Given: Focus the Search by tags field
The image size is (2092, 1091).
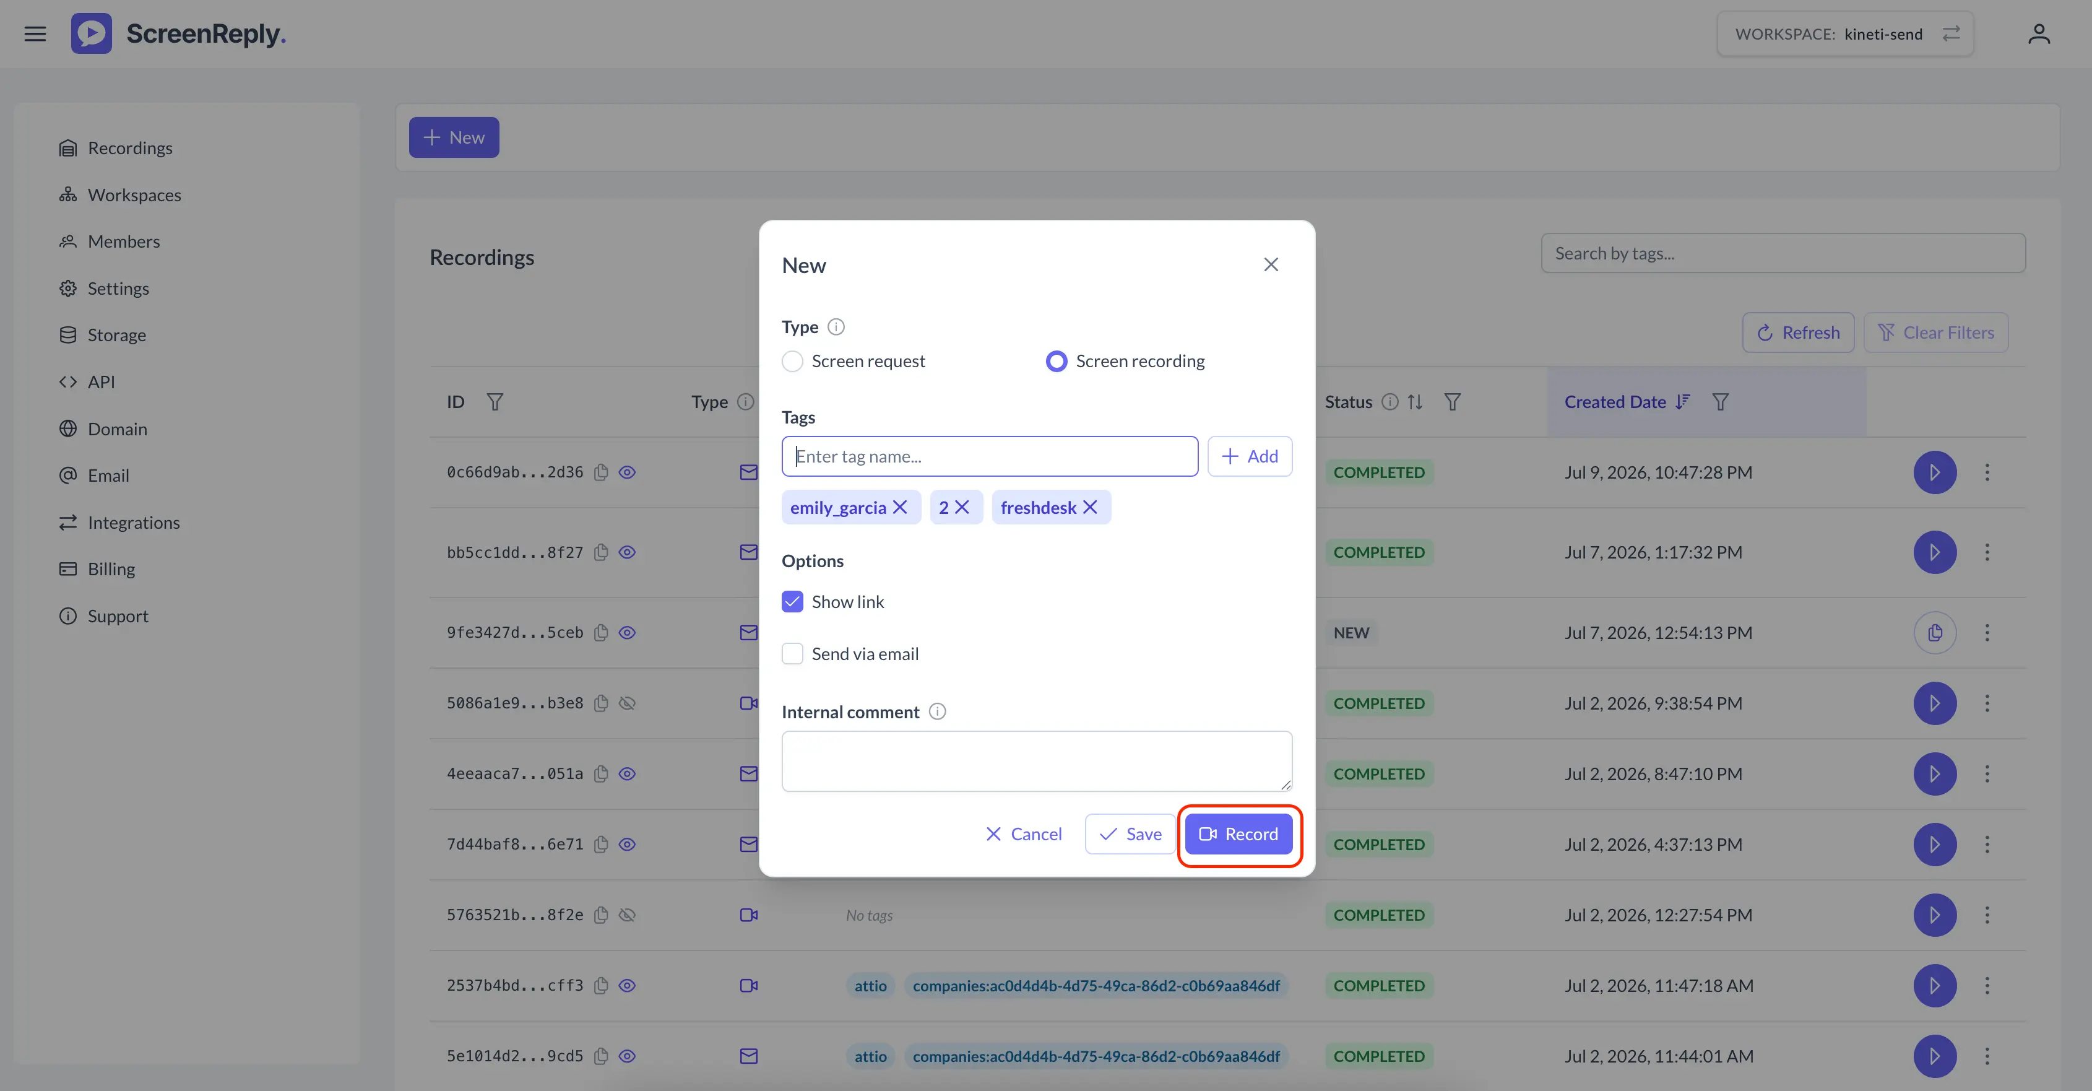Looking at the screenshot, I should click(x=1783, y=253).
